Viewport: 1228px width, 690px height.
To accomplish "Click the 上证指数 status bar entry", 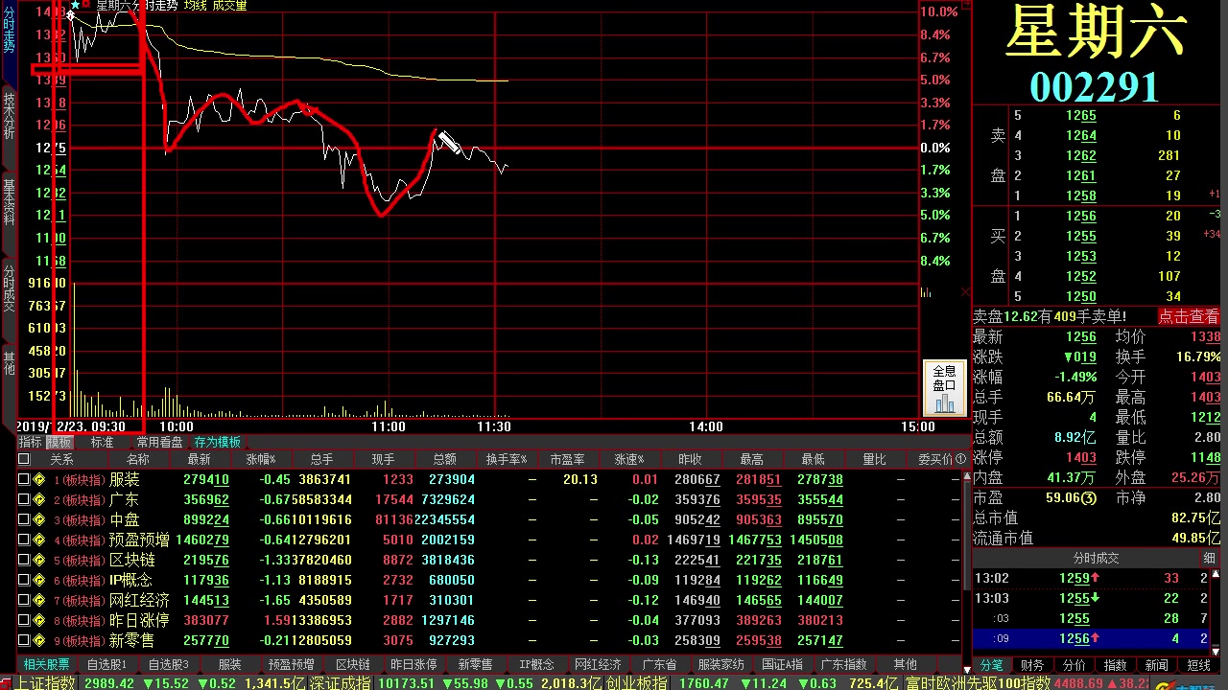I will click(46, 682).
